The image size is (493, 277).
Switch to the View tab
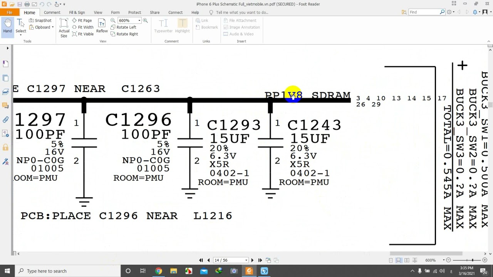(98, 12)
